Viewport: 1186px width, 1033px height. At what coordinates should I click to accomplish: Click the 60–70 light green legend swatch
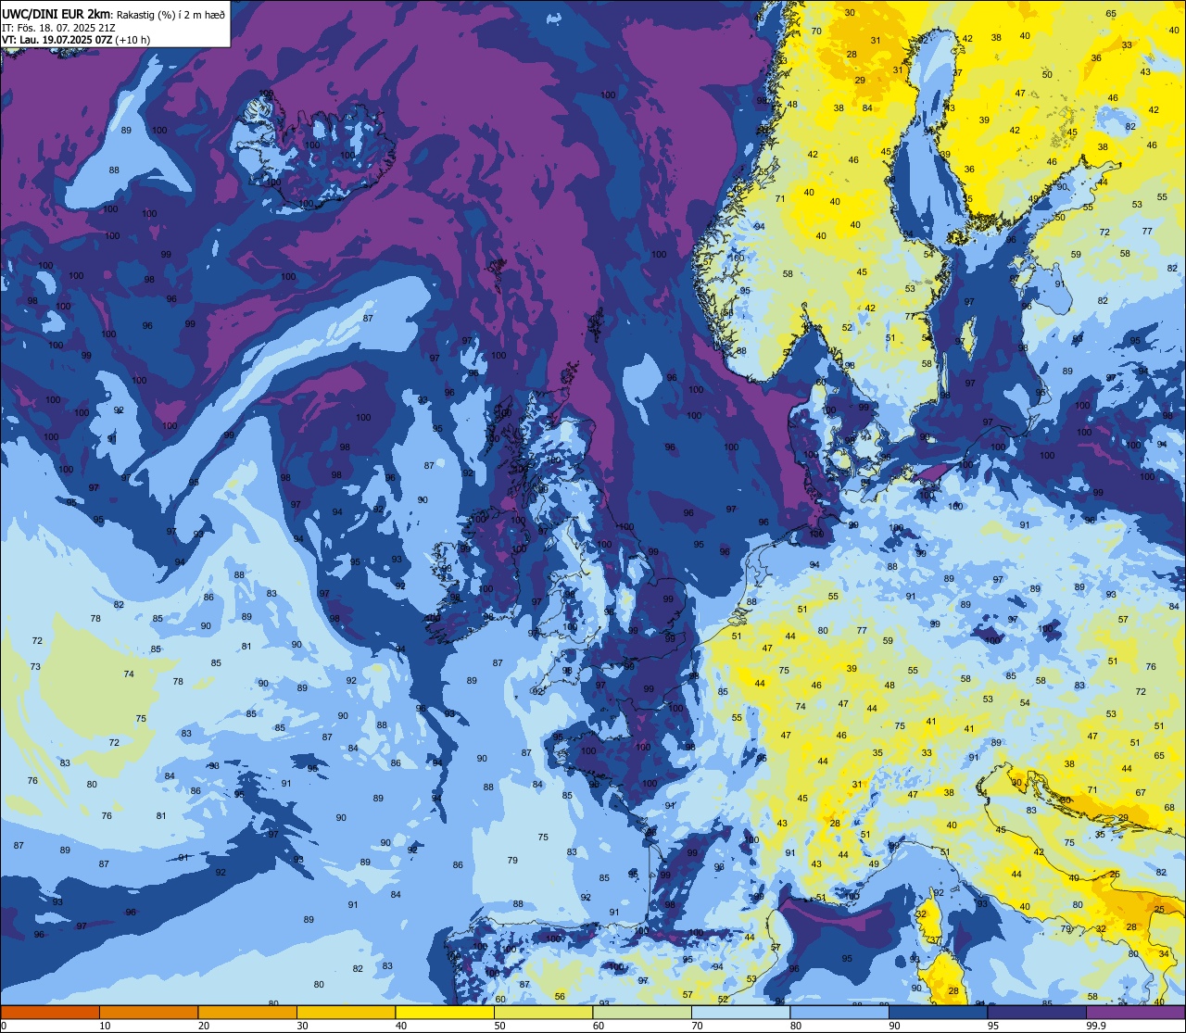tap(642, 1012)
